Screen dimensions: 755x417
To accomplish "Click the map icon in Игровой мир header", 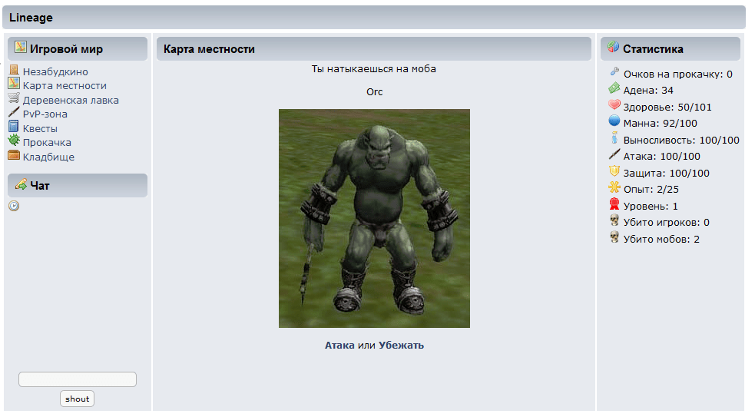I will 21,48.
